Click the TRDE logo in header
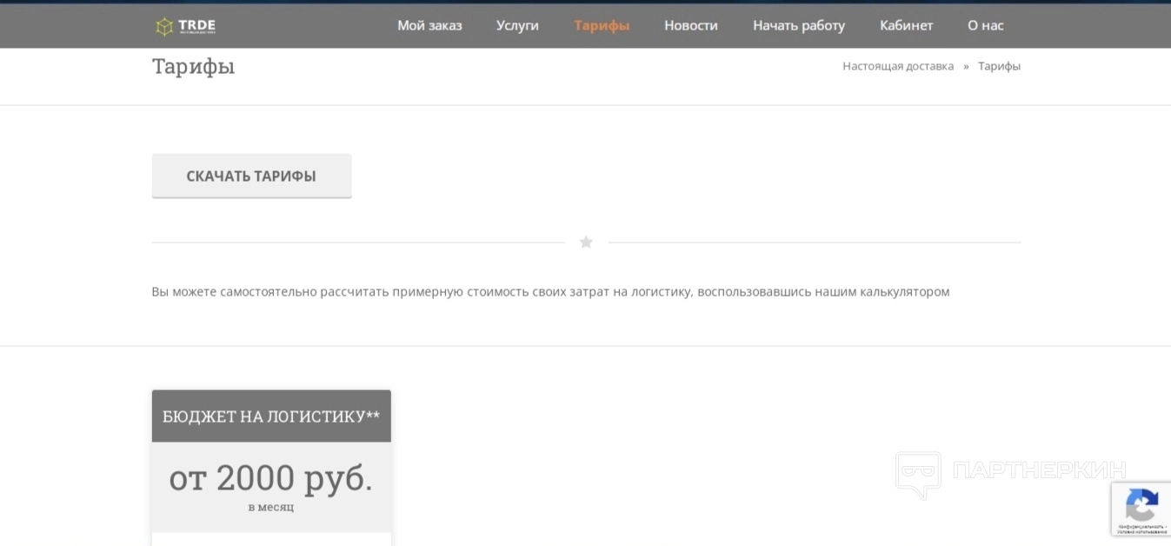The height and width of the screenshot is (546, 1171). [x=185, y=26]
